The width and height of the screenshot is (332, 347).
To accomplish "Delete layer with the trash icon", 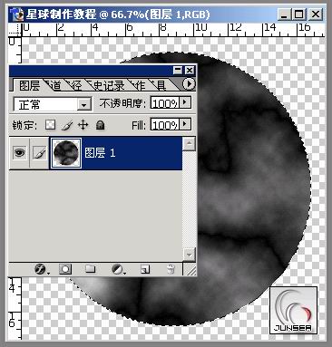I will tap(171, 269).
